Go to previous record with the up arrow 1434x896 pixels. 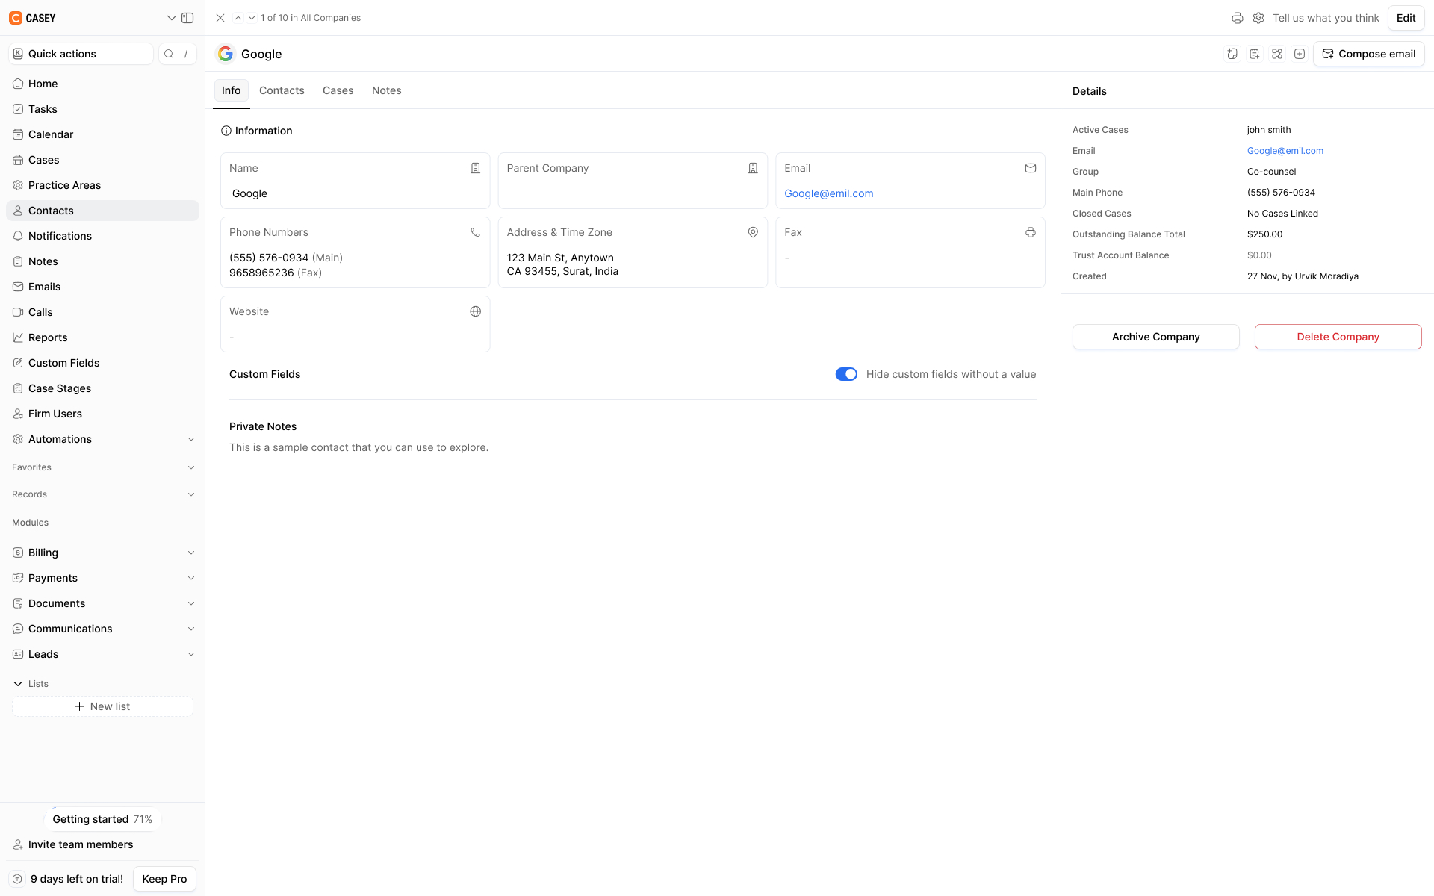point(238,18)
